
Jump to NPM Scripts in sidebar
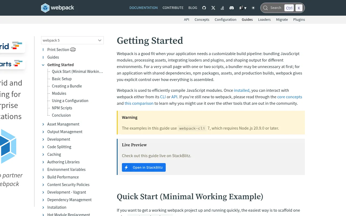click(x=62, y=108)
